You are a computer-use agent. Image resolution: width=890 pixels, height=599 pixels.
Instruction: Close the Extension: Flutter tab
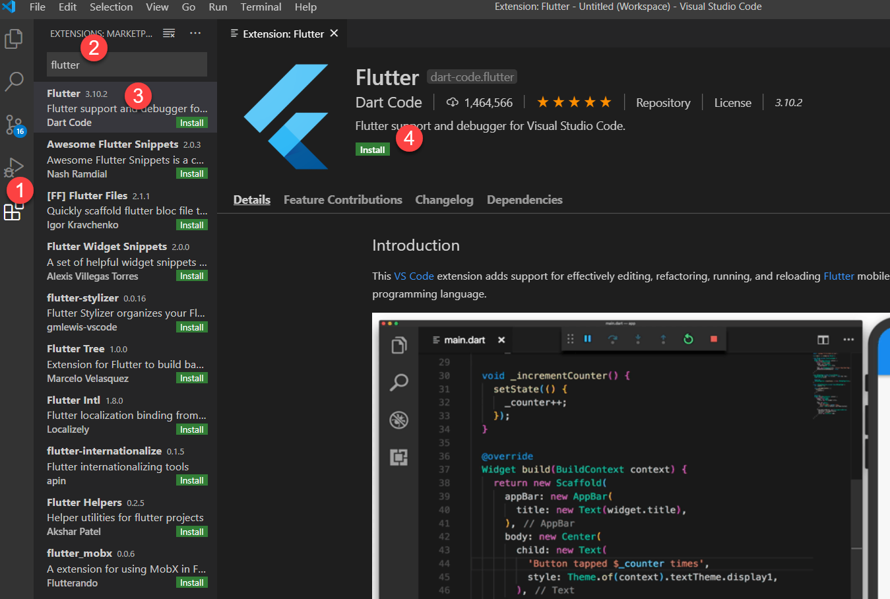point(334,34)
